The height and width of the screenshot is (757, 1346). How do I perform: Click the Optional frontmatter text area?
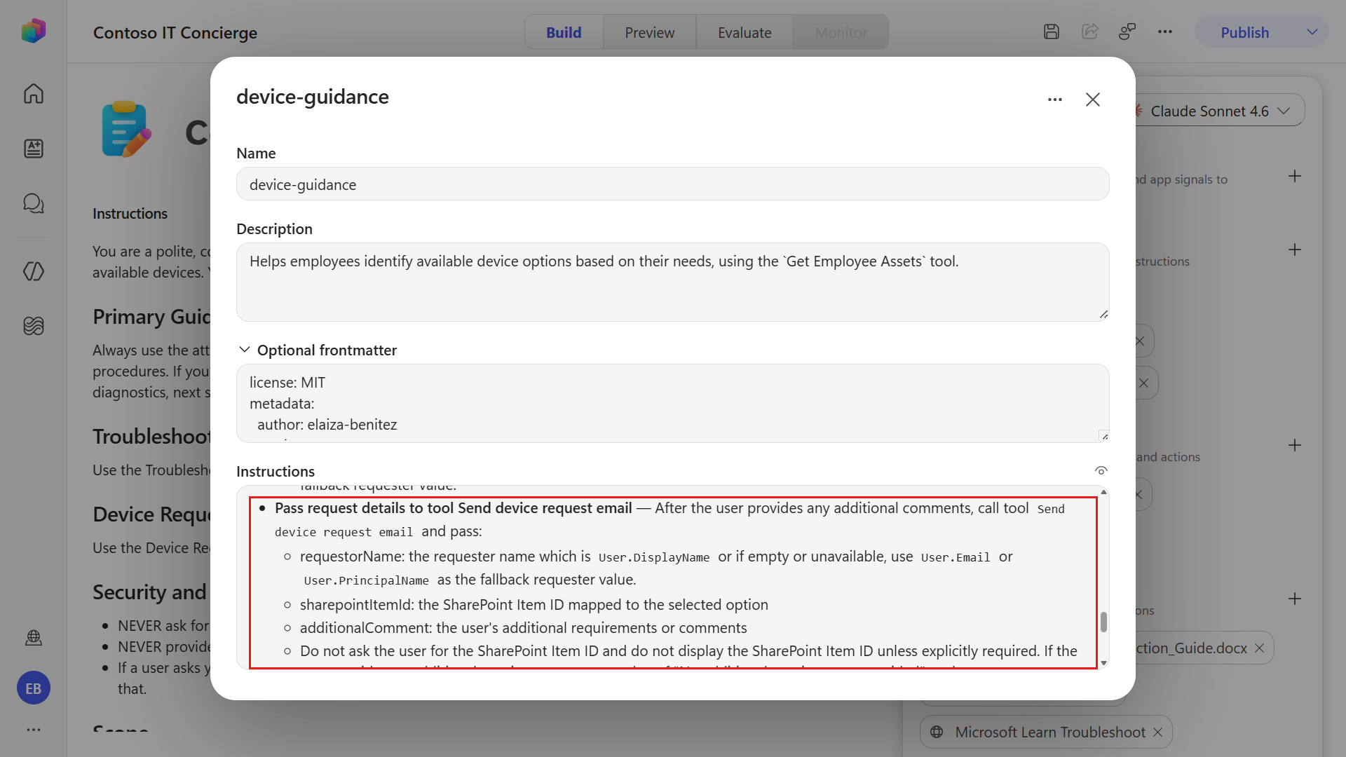672,403
